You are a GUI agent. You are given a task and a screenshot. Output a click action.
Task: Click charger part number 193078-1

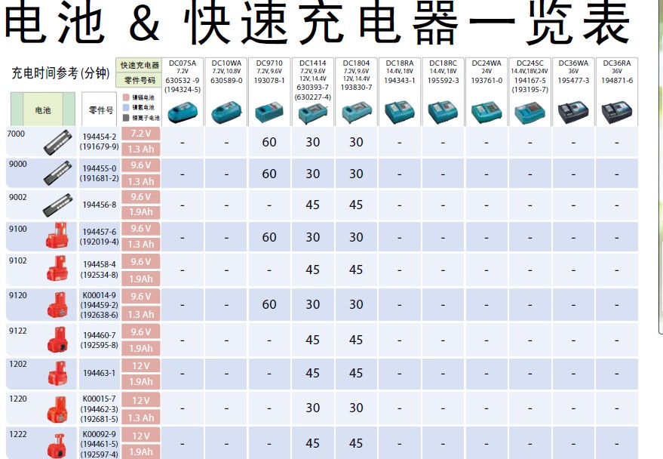tap(269, 80)
